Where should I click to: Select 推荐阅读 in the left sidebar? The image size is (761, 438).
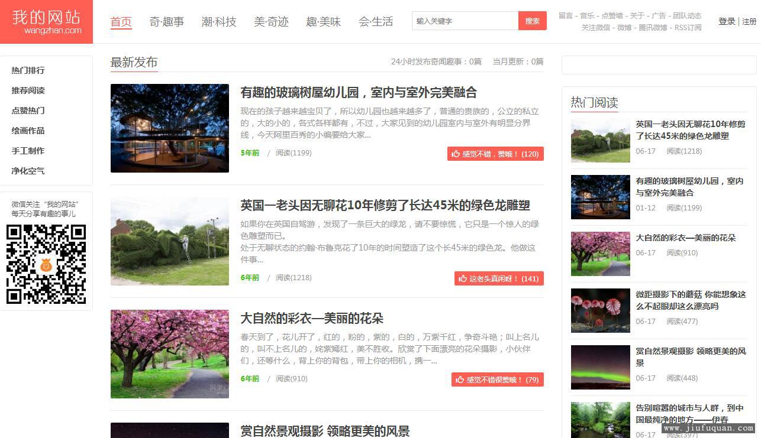[28, 90]
